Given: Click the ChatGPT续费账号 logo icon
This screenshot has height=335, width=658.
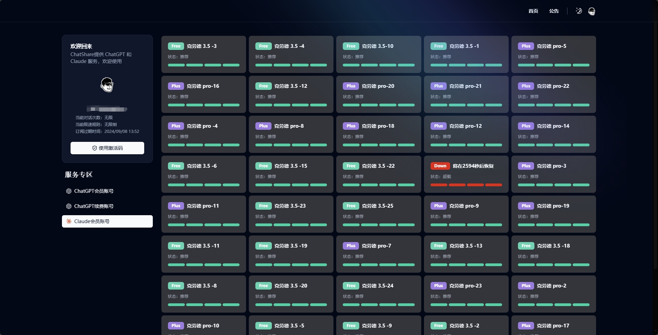Looking at the screenshot, I should pyautogui.click(x=69, y=206).
